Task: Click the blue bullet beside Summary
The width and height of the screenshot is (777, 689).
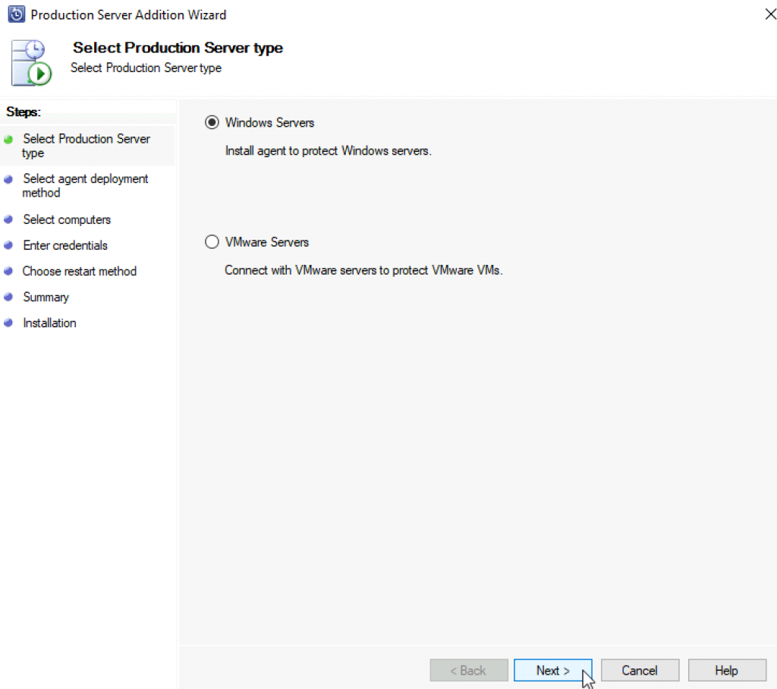Action: tap(8, 297)
